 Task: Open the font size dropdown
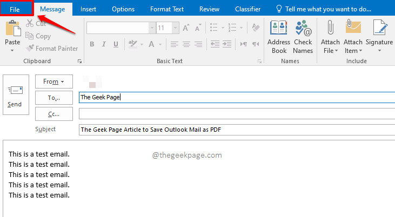click(x=176, y=28)
